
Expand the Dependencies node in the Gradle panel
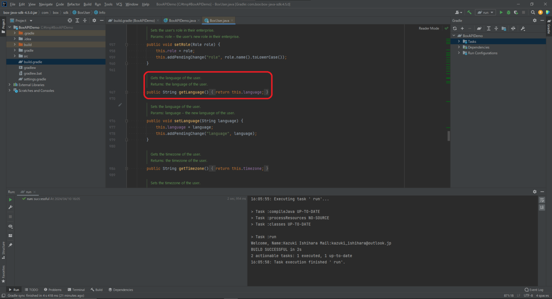(x=459, y=47)
